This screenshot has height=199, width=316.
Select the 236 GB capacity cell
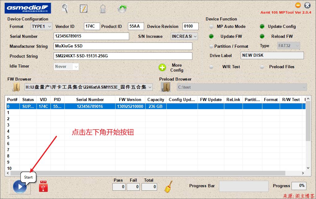[x=156, y=106]
